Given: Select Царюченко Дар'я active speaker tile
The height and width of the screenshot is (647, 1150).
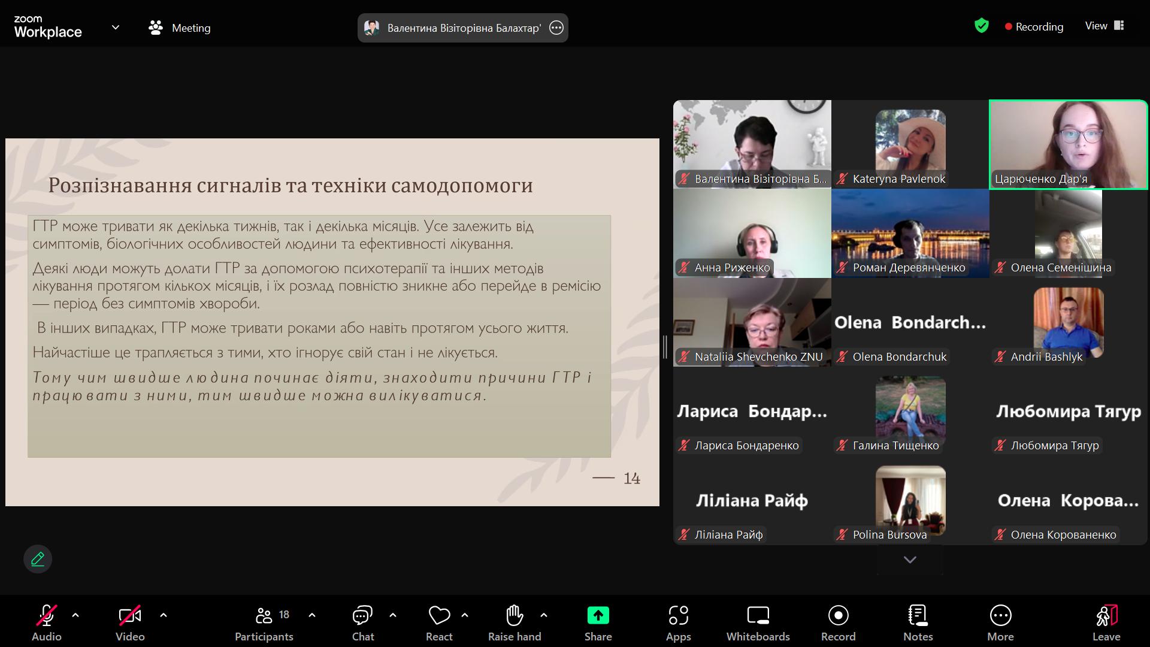Looking at the screenshot, I should (x=1069, y=144).
